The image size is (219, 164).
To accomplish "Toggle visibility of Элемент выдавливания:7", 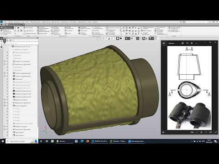I will [5, 76].
